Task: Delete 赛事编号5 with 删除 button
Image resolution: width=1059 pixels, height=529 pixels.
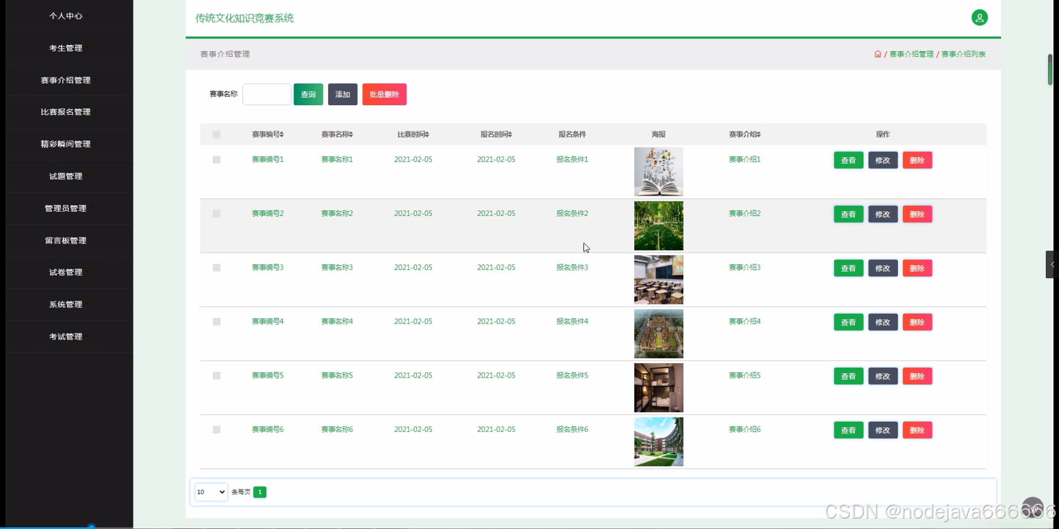Action: pos(917,376)
